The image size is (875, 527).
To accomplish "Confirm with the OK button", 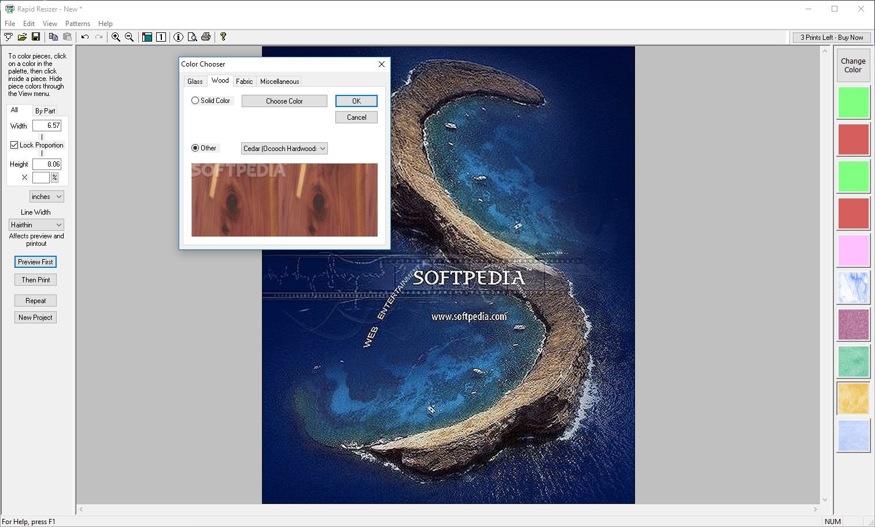I will 356,101.
